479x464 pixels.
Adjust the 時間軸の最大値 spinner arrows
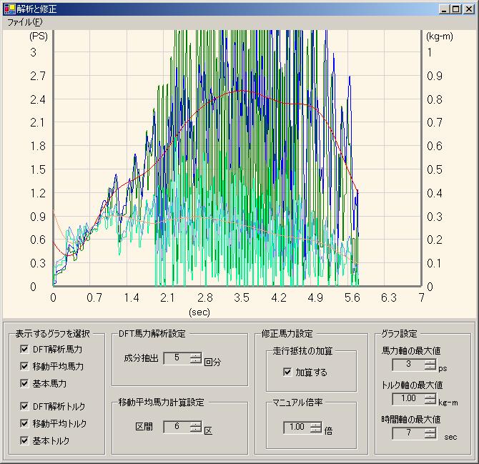430,433
